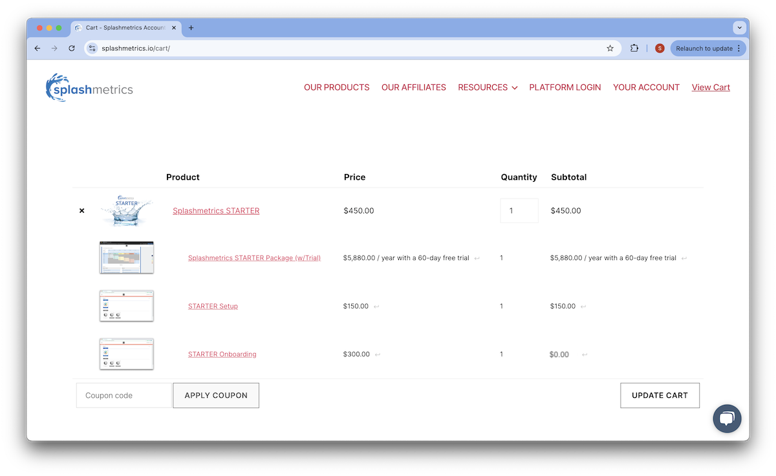
Task: Close the Cart - Splashmetrics tab
Action: pyautogui.click(x=174, y=28)
